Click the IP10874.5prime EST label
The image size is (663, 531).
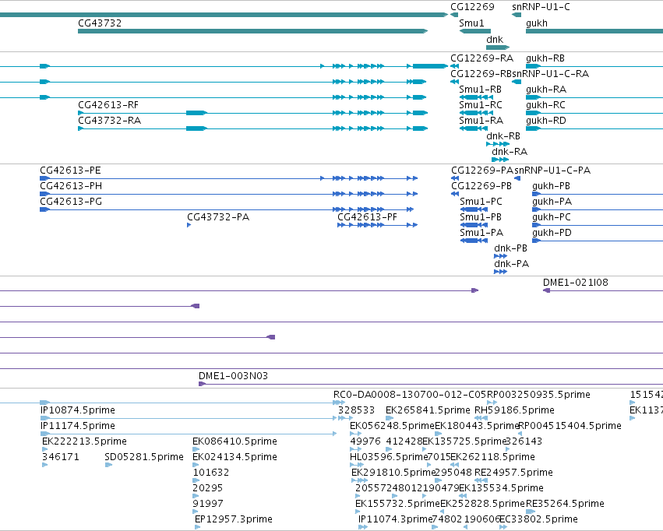tap(78, 410)
